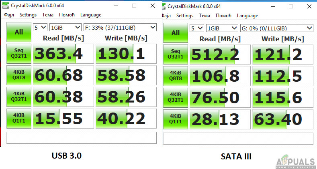This screenshot has width=317, height=169.
Task: Open Language menu in SATA III window
Action: pos(247,16)
